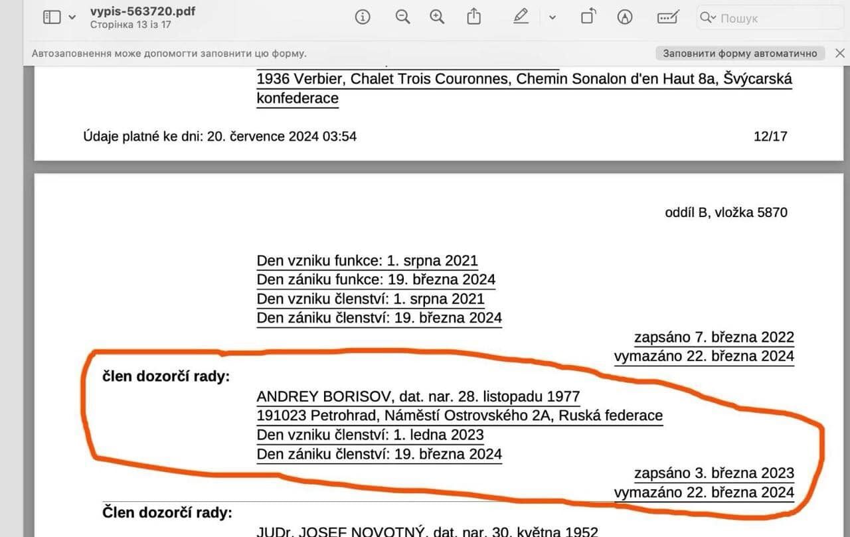Click the Petrohrad address line
Image resolution: width=850 pixels, height=537 pixels.
tap(460, 416)
